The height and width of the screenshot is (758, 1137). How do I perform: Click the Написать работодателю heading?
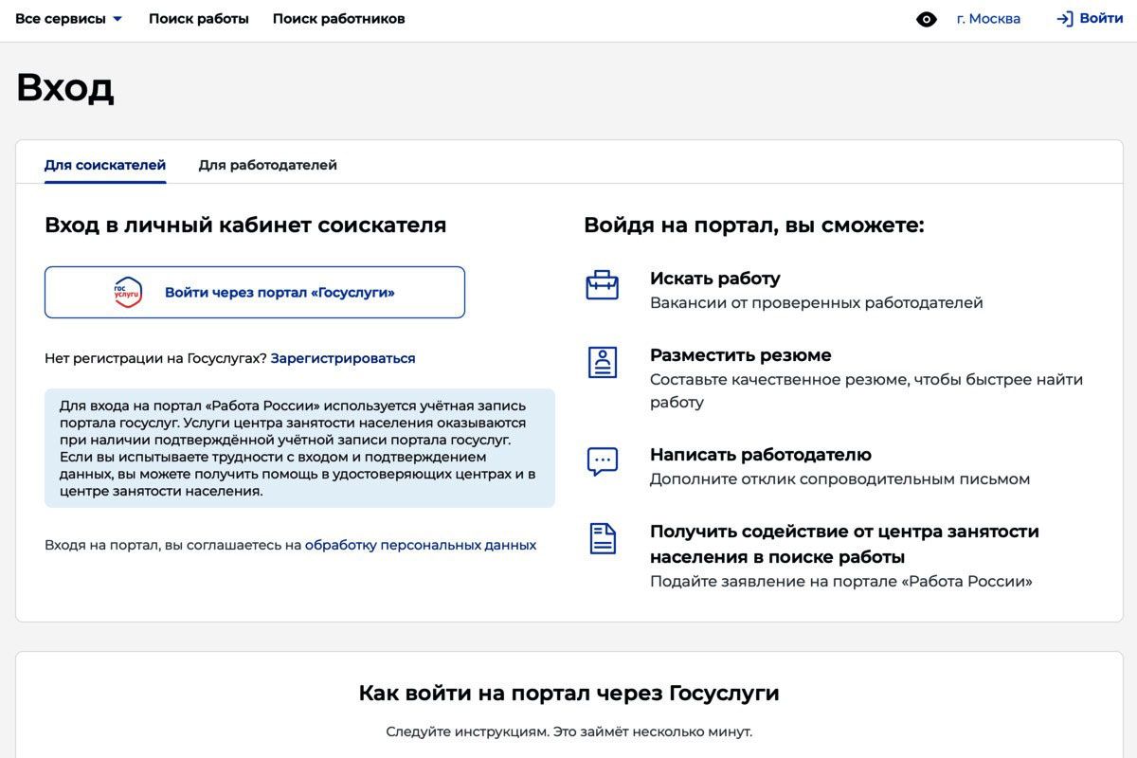[761, 455]
